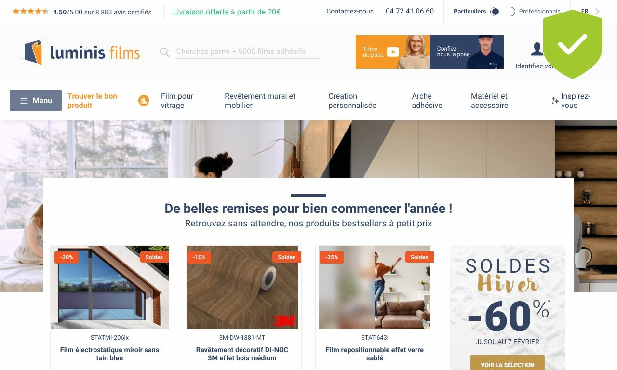
Task: Click the YouTube play icon on banner
Action: point(393,52)
